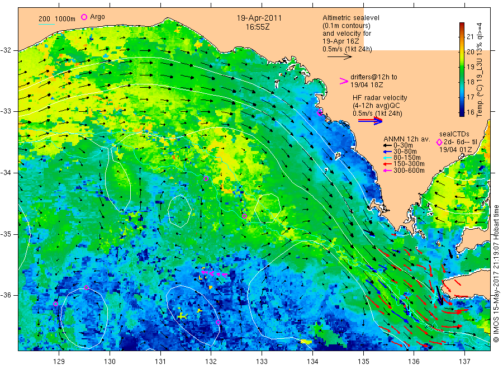503x369 pixels.
Task: Click the magenta sealCTDs diamond legend symbol
Action: pyautogui.click(x=439, y=142)
